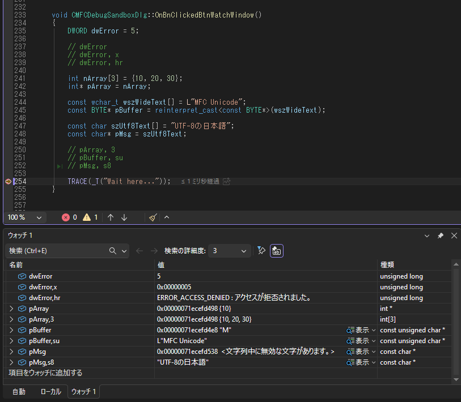Expand the pMsg watch row
The height and width of the screenshot is (402, 461).
pos(11,352)
